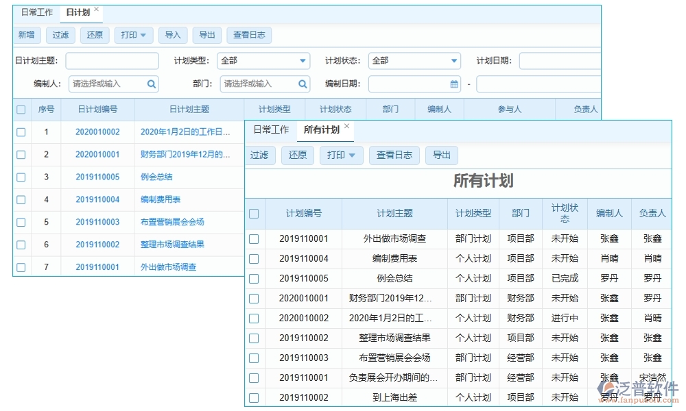The image size is (686, 411).
Task: Check 例会总结 row in 所有计划 table
Action: tap(254, 279)
